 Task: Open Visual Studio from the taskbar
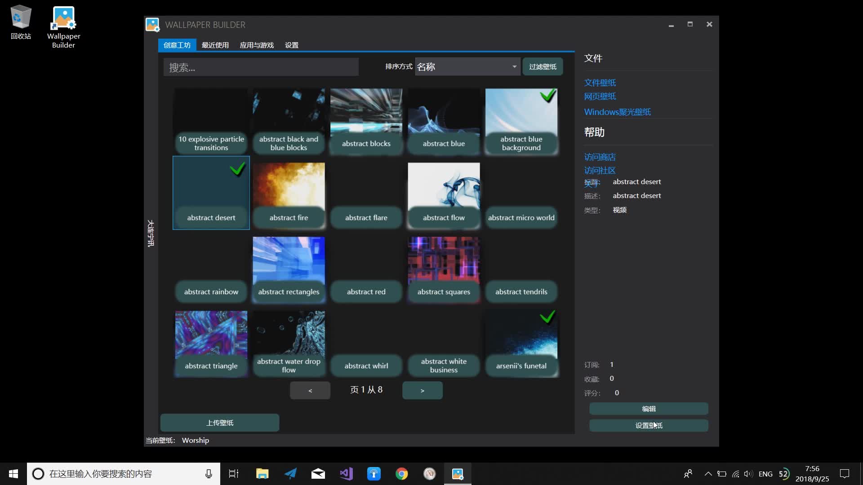346,474
